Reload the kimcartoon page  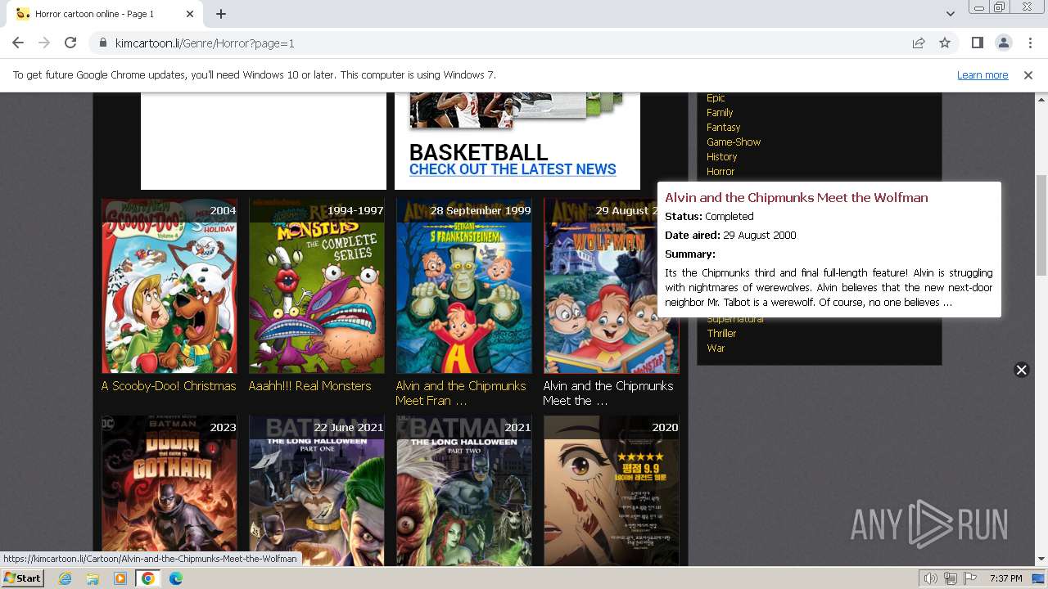(70, 43)
